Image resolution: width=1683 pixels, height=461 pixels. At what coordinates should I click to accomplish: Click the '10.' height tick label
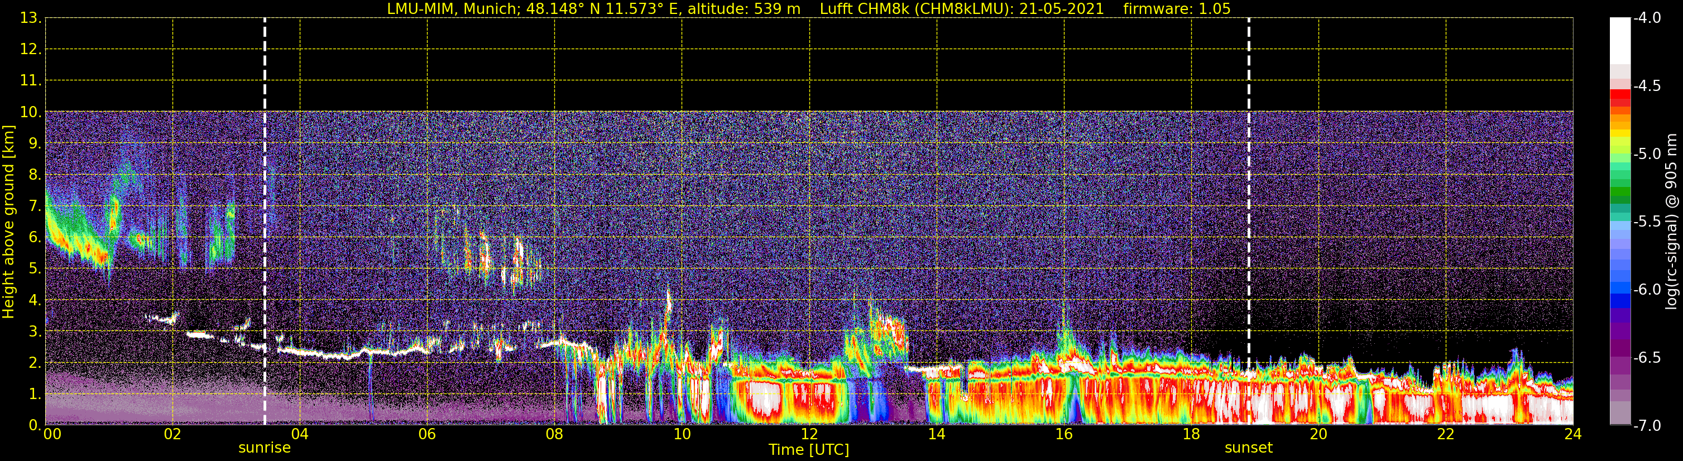[31, 112]
